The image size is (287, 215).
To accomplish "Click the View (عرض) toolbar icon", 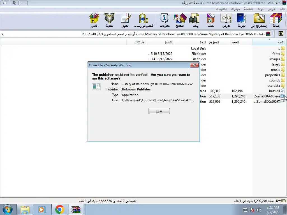I will 226,20.
